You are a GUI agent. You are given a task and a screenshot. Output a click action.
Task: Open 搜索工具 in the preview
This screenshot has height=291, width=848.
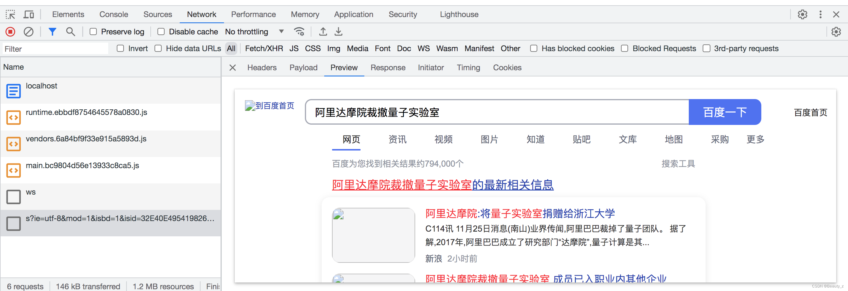point(678,164)
